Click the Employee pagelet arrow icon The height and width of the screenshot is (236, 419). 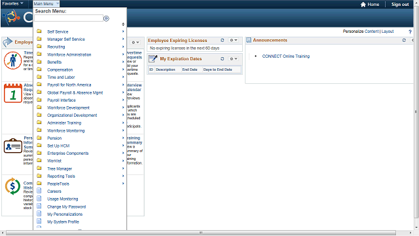click(x=8, y=42)
